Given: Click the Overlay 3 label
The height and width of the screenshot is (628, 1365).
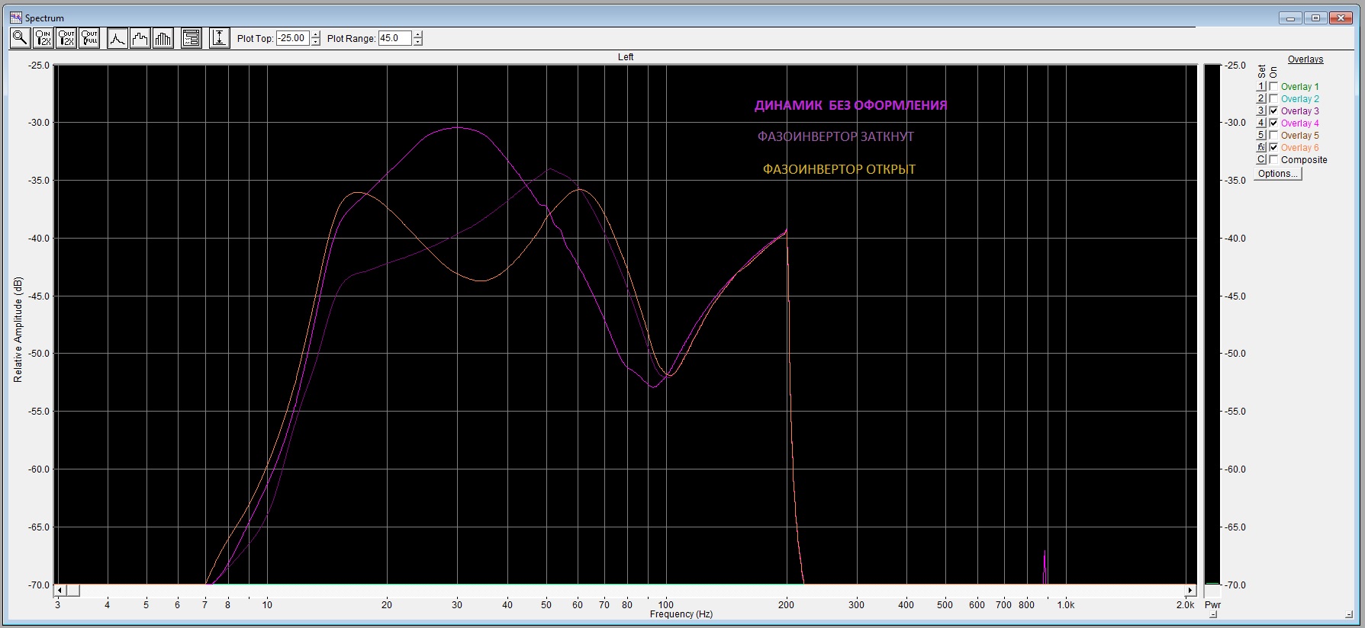Looking at the screenshot, I should pyautogui.click(x=1299, y=111).
